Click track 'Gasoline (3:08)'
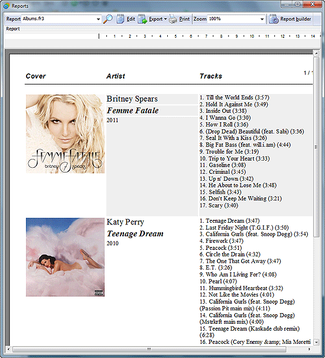This screenshot has width=325, height=358. pos(223,165)
